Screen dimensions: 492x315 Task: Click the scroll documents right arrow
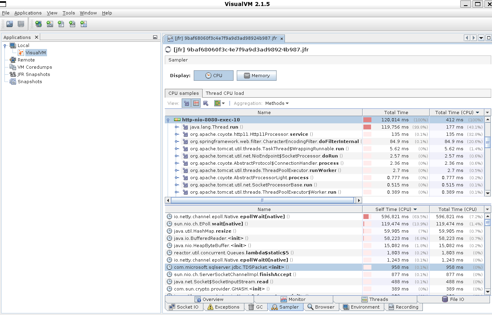[474, 38]
